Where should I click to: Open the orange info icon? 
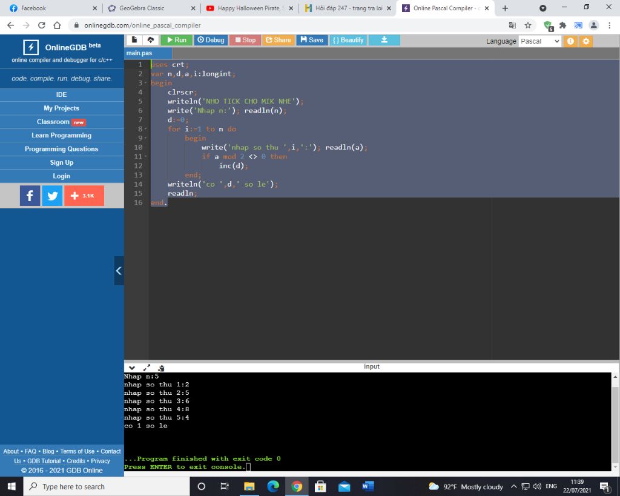570,41
